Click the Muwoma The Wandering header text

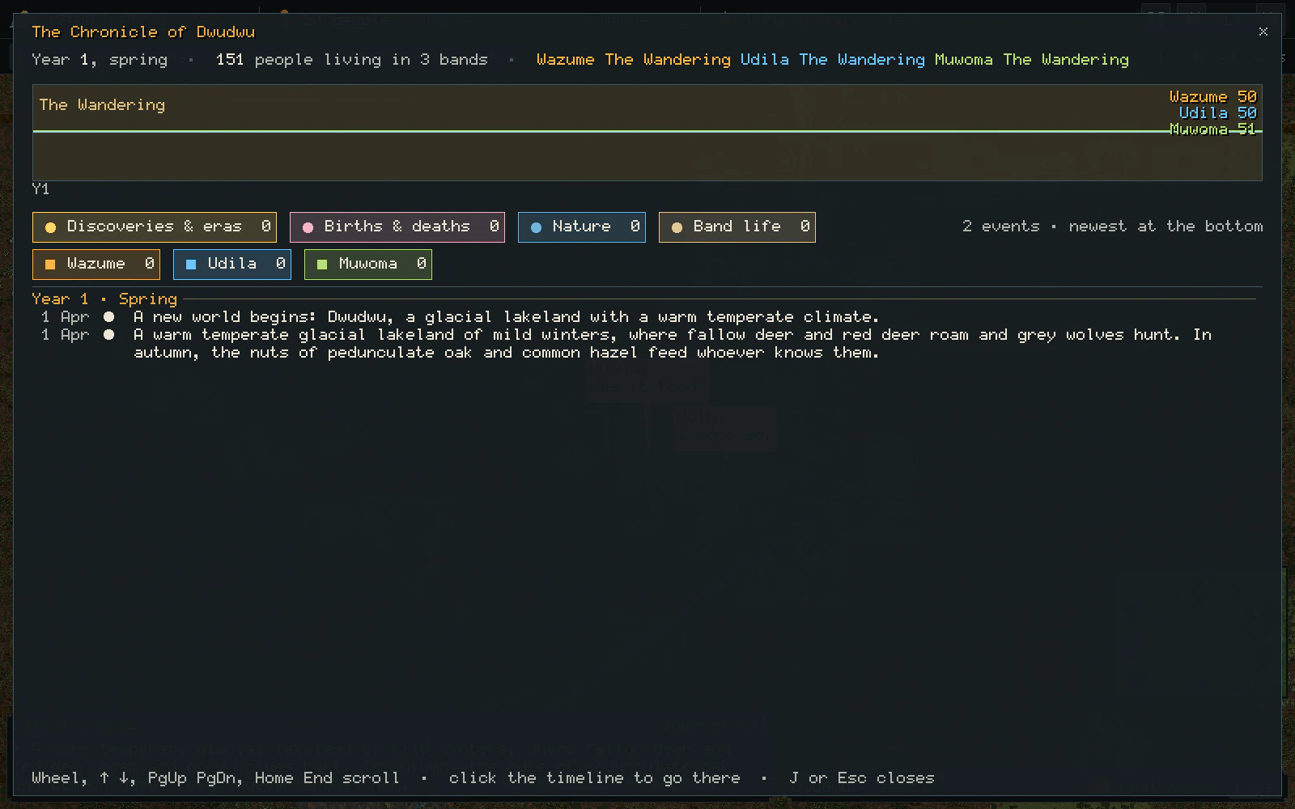(x=1031, y=60)
